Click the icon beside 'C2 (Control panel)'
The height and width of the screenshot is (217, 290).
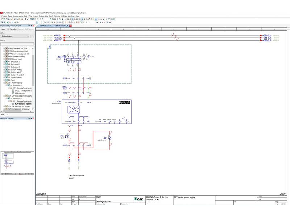7,77
